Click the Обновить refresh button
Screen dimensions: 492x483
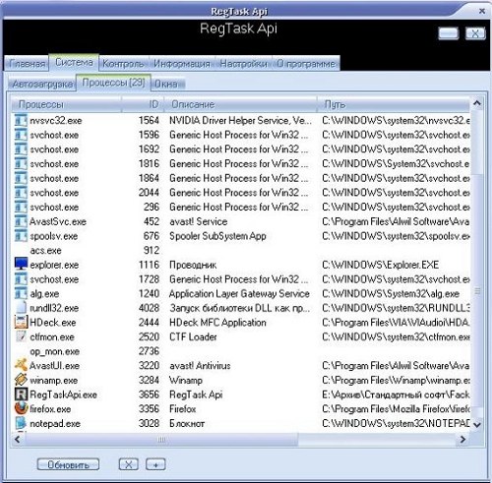68,464
